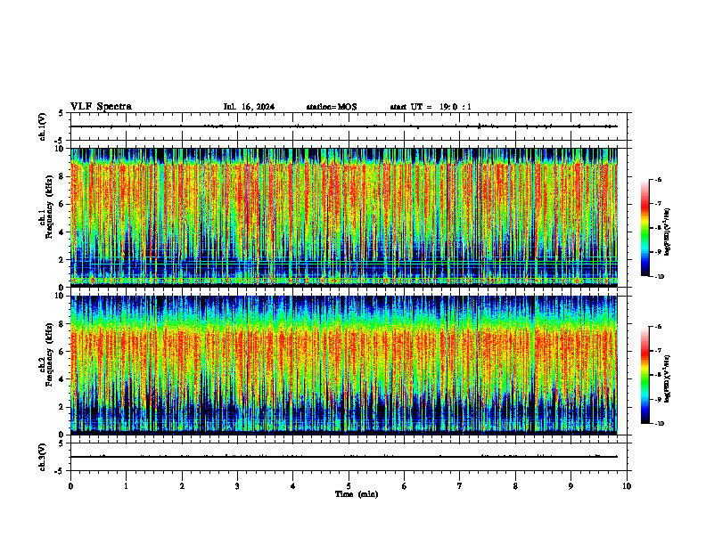Click the 'ch.3(V)' axis label
Viewport: 706px width, 545px height.
click(x=43, y=457)
